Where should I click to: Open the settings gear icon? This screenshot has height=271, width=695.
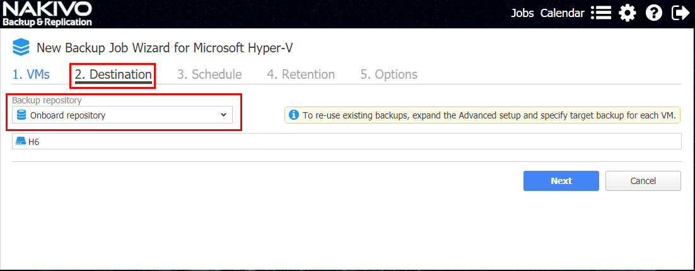click(x=627, y=13)
